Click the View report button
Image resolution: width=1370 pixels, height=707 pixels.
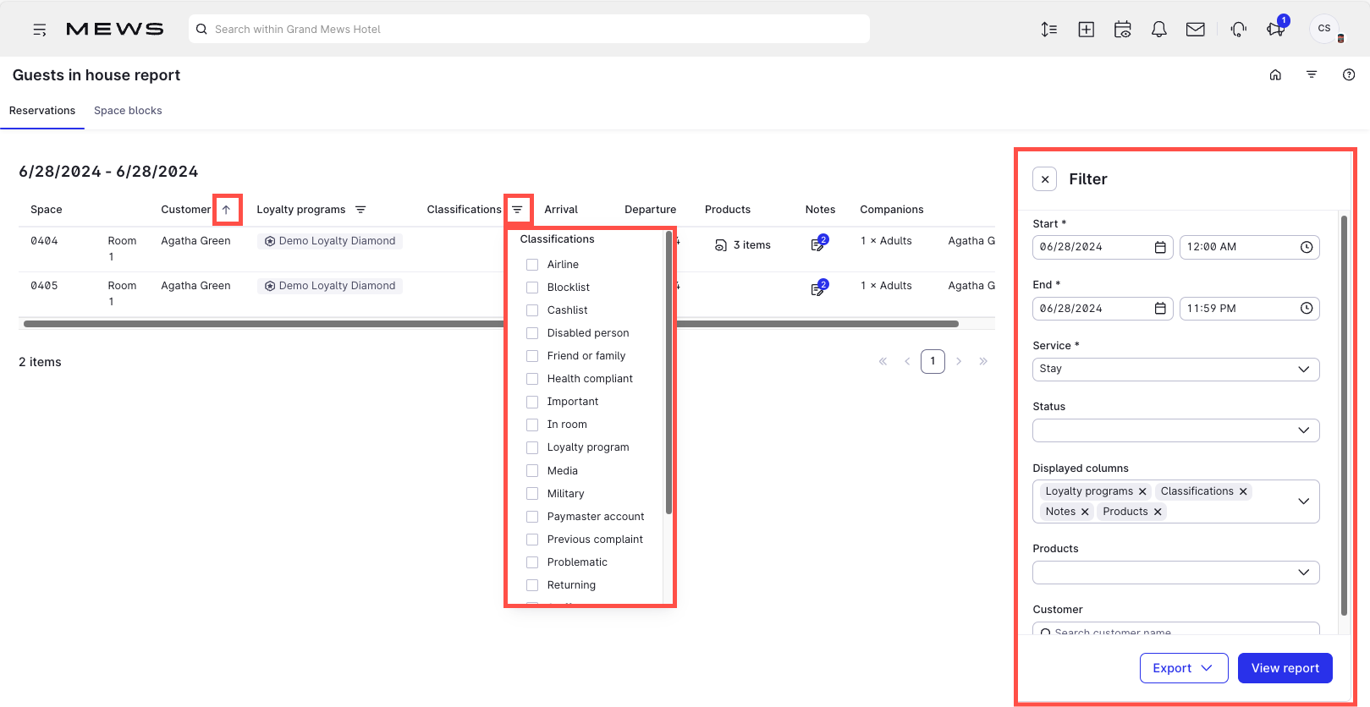click(x=1285, y=668)
